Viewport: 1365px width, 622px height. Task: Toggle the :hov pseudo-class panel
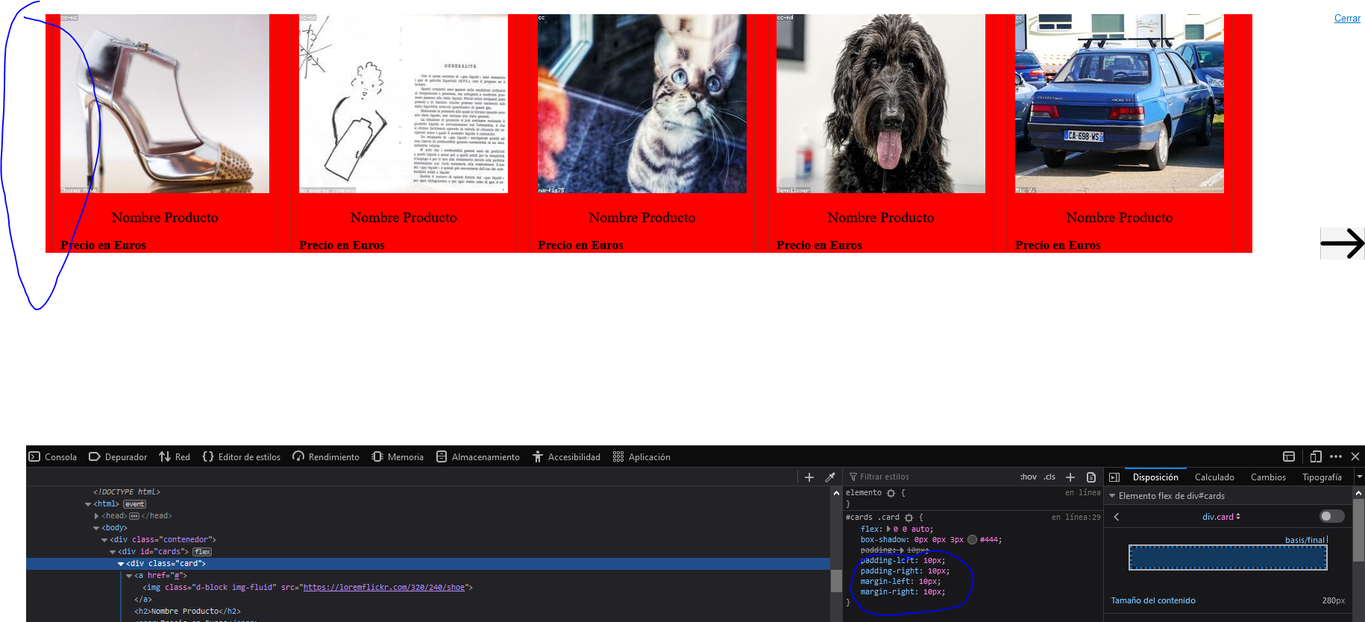point(1029,477)
